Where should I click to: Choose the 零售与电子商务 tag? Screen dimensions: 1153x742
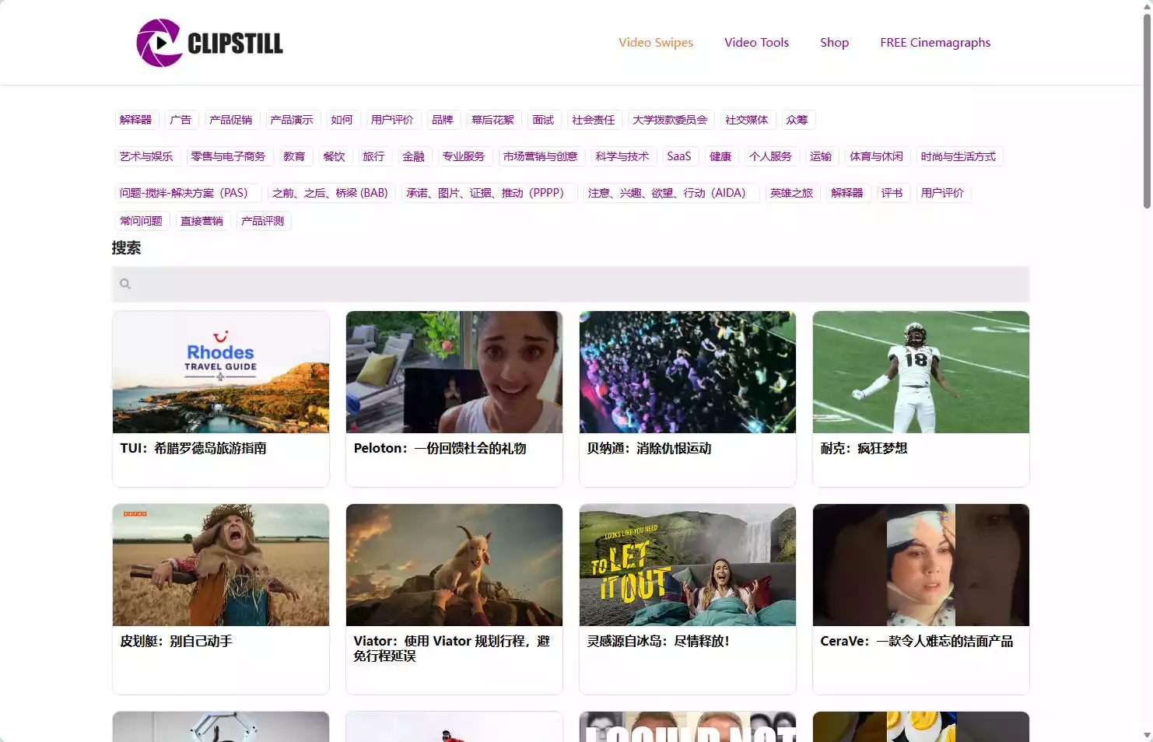tap(228, 156)
